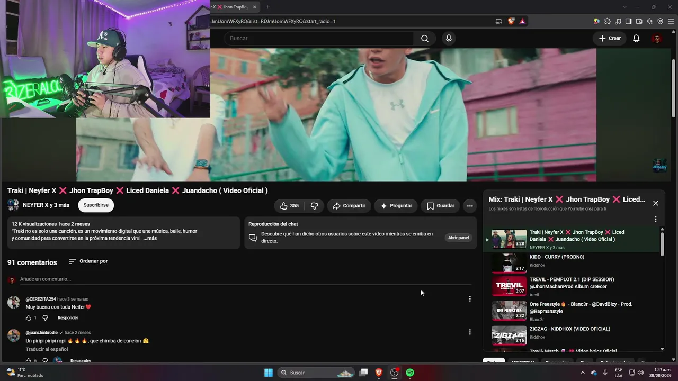This screenshot has width=678, height=381.
Task: Open the Leo AI sparkle icon
Action: click(649, 21)
